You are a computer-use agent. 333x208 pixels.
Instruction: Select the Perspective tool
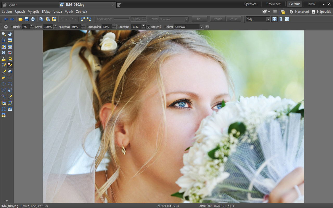pos(10,47)
